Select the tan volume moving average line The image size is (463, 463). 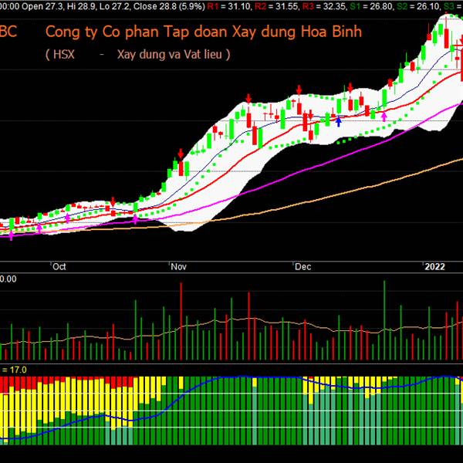coord(230,319)
